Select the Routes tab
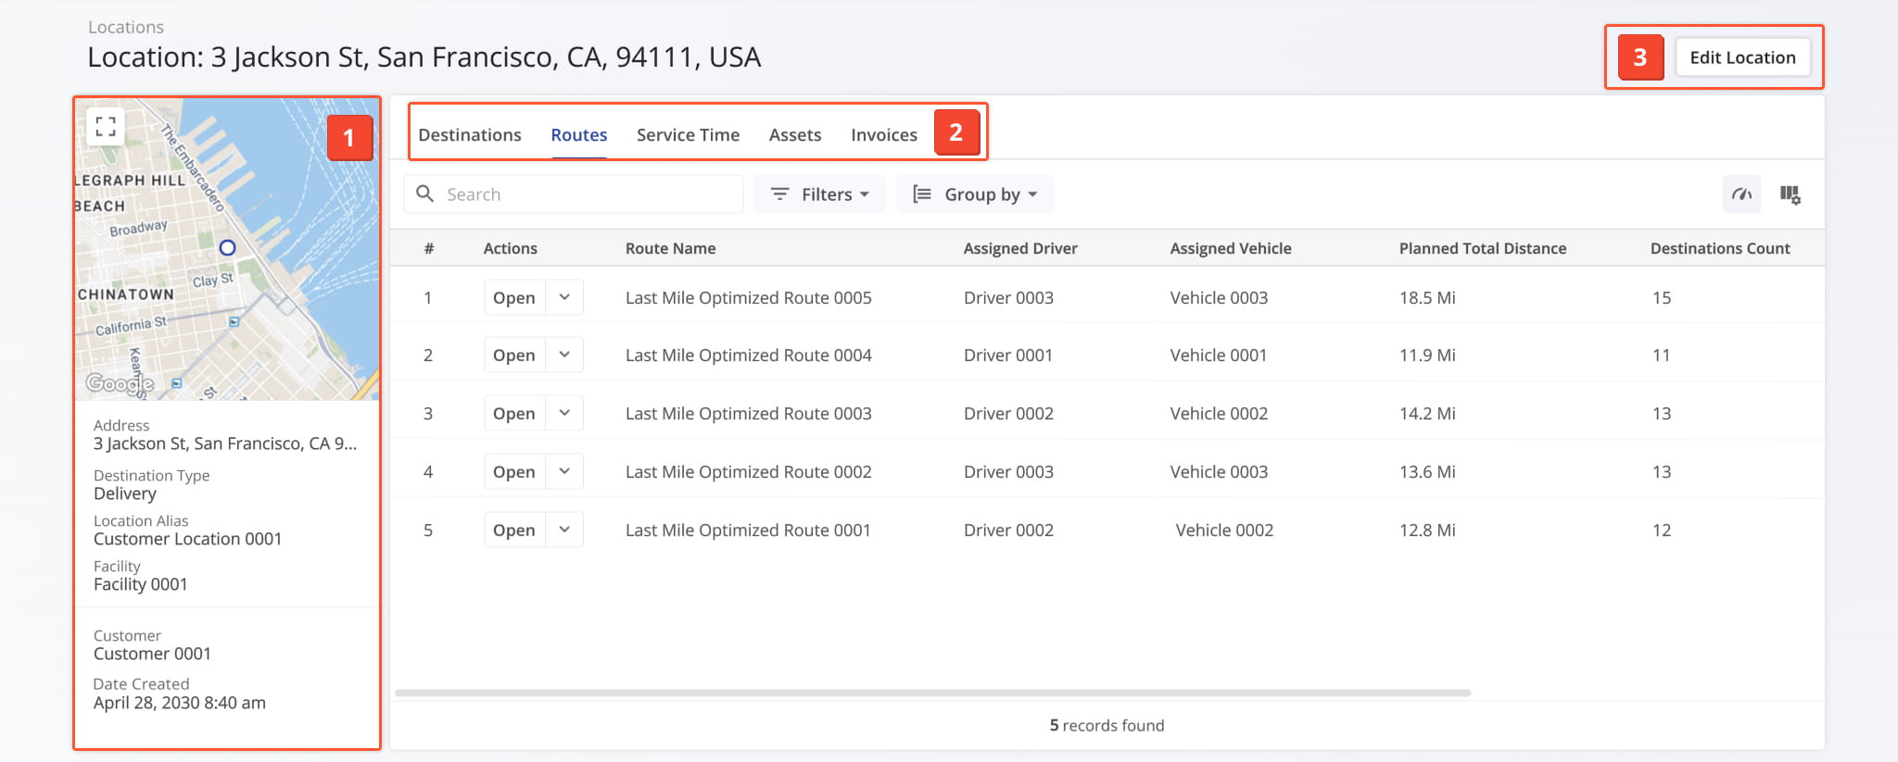This screenshot has width=1898, height=762. [579, 135]
